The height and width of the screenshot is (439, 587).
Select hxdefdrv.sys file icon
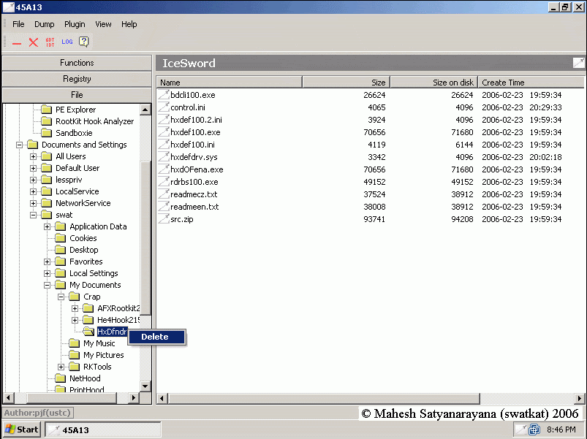point(164,156)
